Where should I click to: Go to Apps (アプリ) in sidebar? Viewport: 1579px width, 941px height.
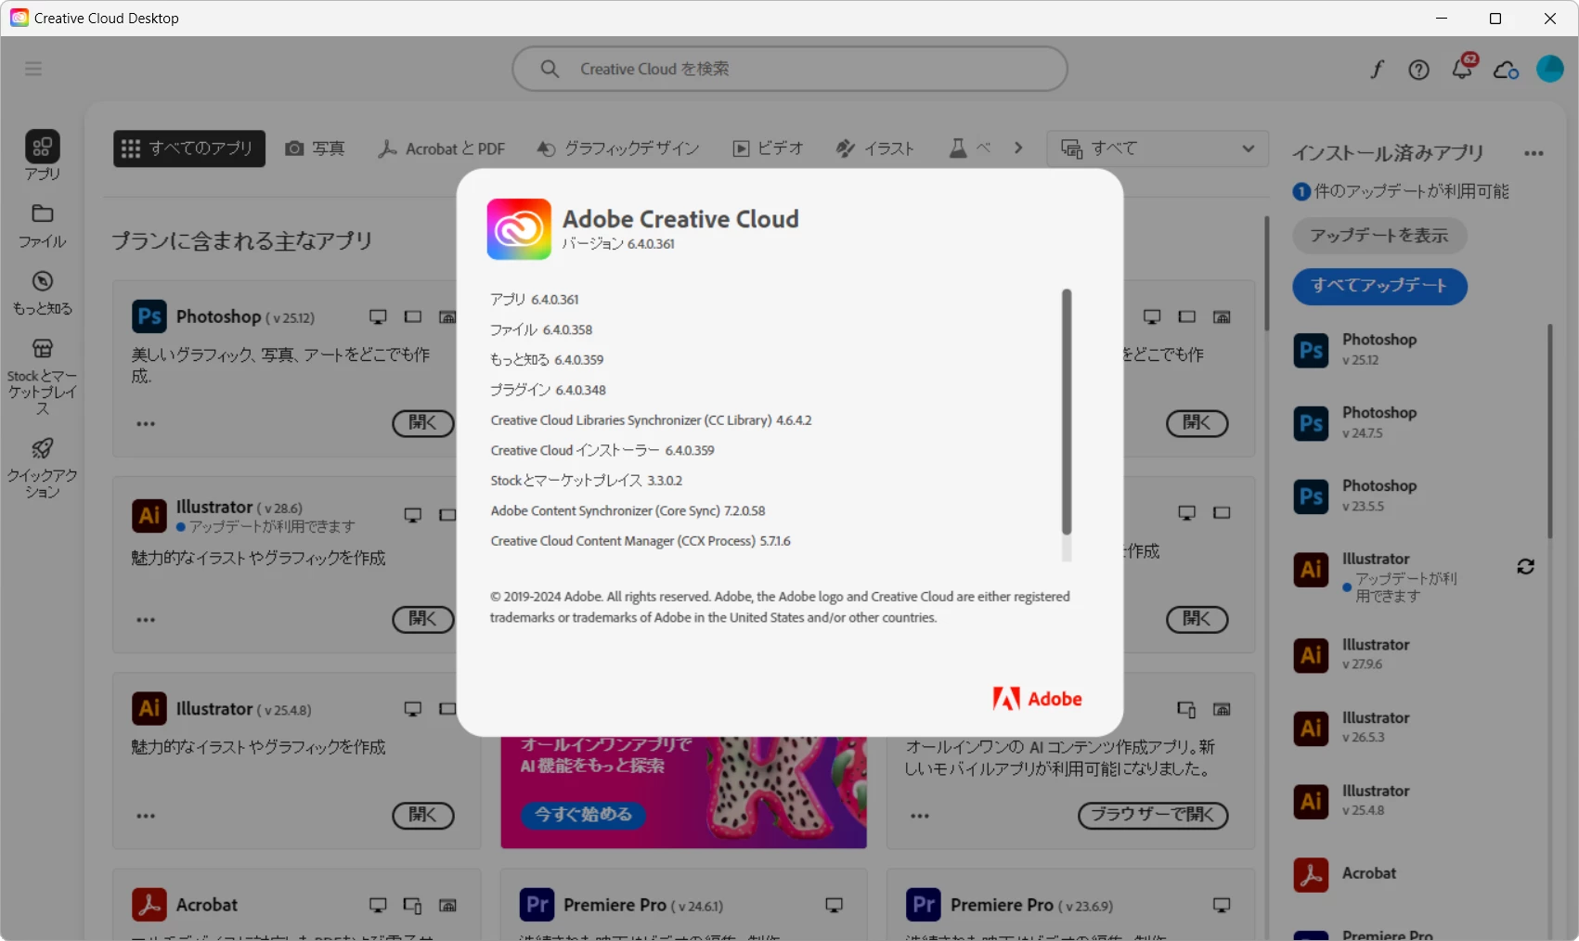(42, 155)
